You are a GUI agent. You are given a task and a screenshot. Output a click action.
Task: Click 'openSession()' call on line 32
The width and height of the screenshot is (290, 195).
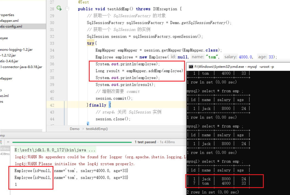[186, 37]
